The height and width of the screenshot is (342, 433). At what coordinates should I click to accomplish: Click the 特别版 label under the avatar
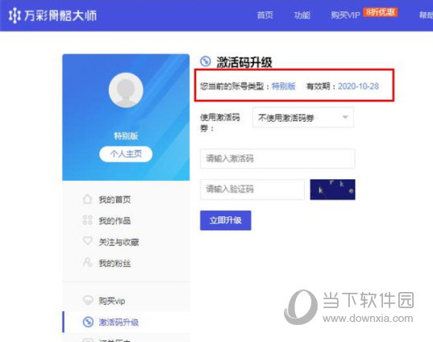pyautogui.click(x=126, y=136)
